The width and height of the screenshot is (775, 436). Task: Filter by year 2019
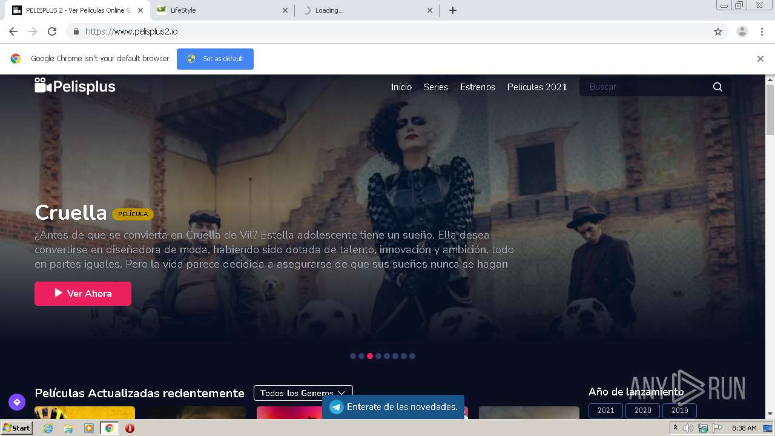(680, 411)
